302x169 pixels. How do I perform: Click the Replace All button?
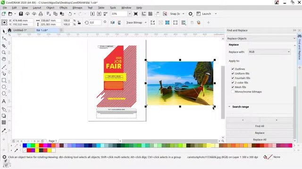(x=260, y=139)
